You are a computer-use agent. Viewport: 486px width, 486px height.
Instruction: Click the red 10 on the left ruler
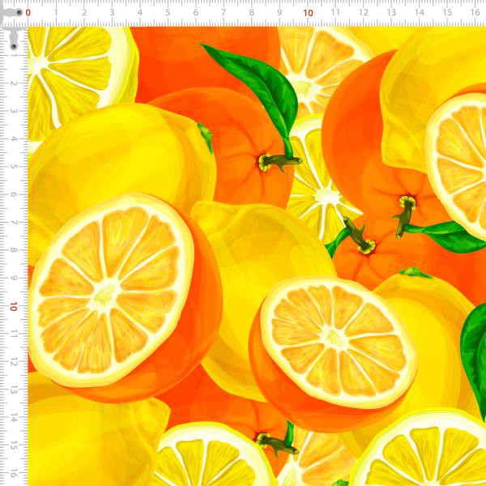pos(13,307)
